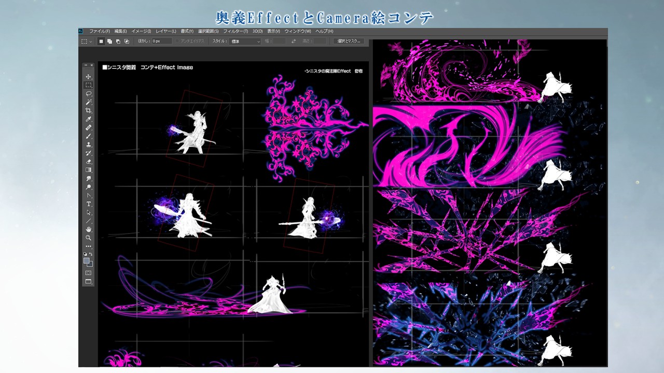664x373 pixels.
Task: Select the Hand tool
Action: point(89,229)
